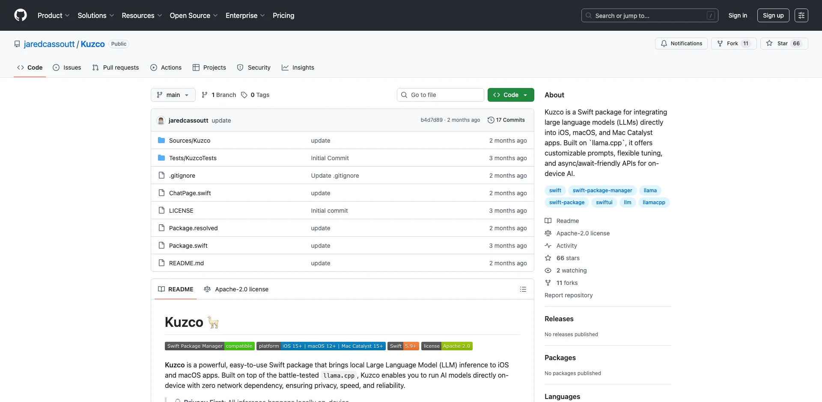Star the Kuzco repository
This screenshot has height=402, width=822.
(x=783, y=44)
